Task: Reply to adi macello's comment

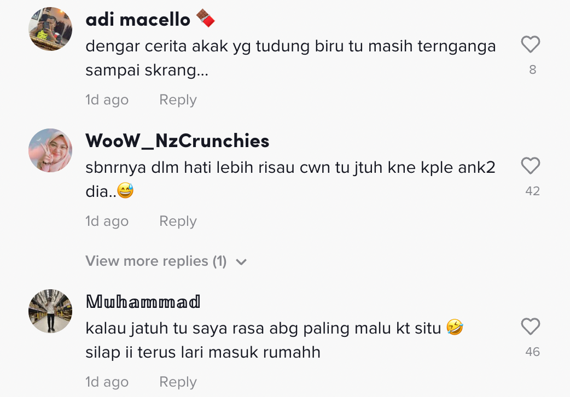Action: tap(178, 100)
